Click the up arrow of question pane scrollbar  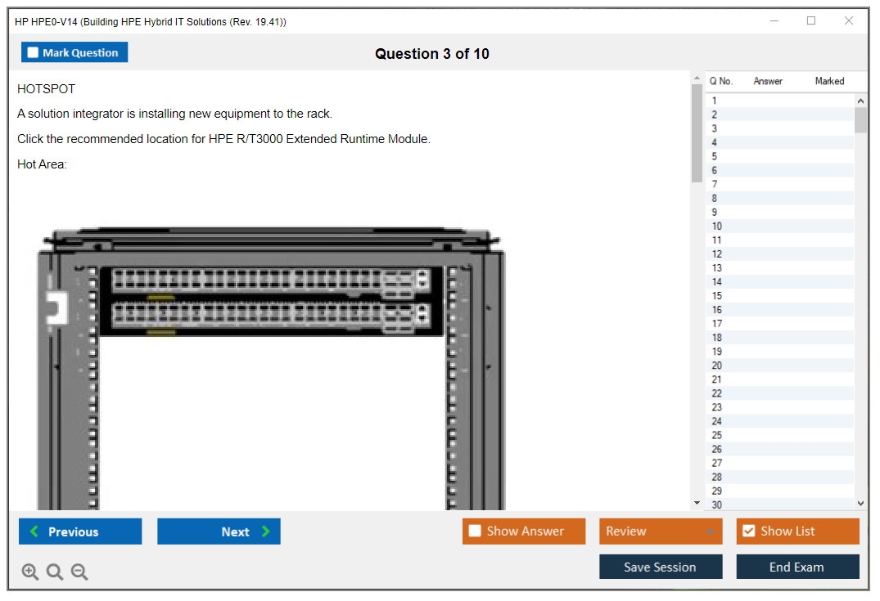click(697, 78)
